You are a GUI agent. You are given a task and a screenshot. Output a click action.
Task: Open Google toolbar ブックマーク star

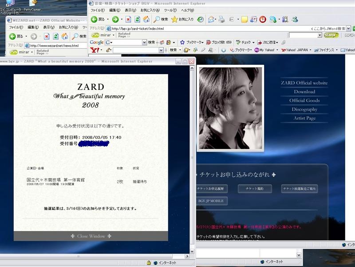(x=192, y=42)
